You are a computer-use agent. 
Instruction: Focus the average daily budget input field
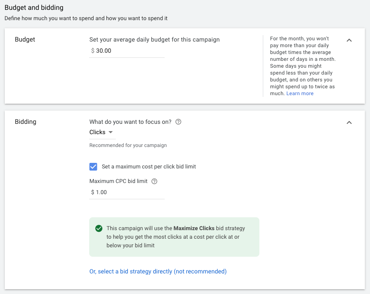click(x=129, y=51)
